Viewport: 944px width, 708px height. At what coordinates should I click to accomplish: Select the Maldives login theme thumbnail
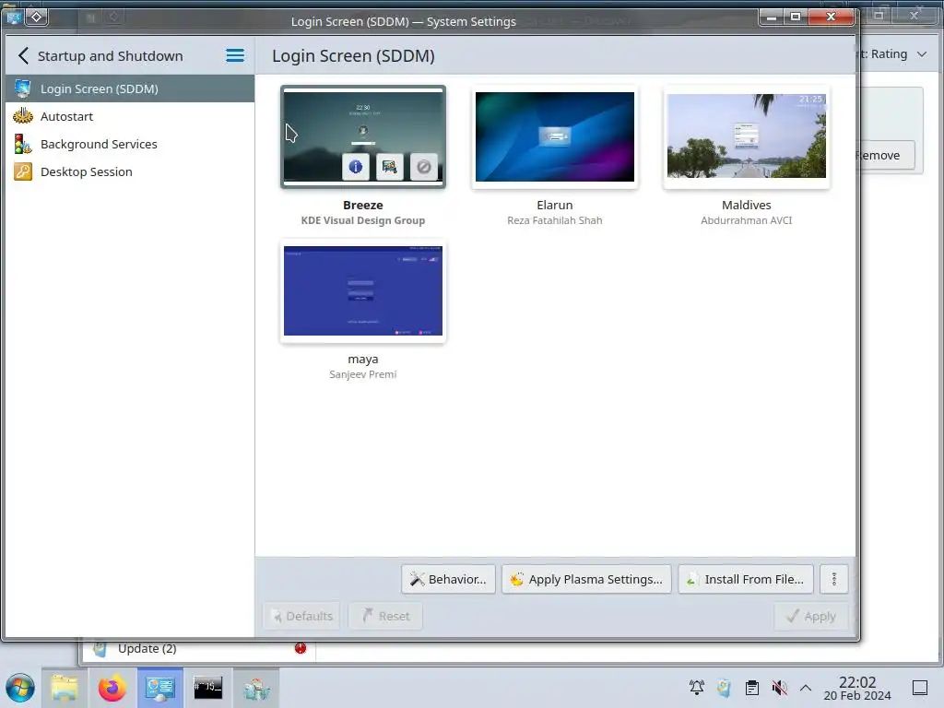coord(747,136)
